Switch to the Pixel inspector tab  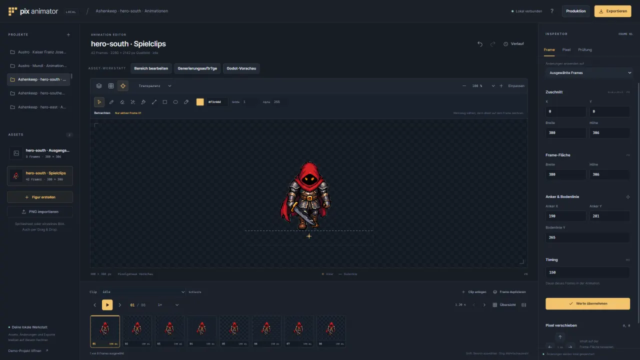coord(566,50)
